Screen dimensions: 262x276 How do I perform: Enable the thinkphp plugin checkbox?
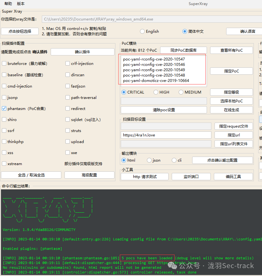click(4, 141)
